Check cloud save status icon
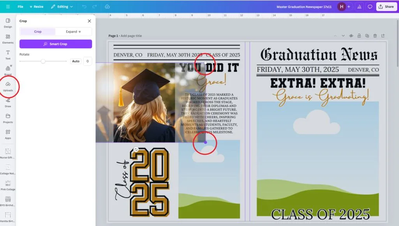Screen dimensions: 399x226 107,7
